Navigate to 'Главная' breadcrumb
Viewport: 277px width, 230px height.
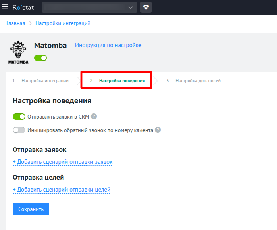[x=15, y=23]
